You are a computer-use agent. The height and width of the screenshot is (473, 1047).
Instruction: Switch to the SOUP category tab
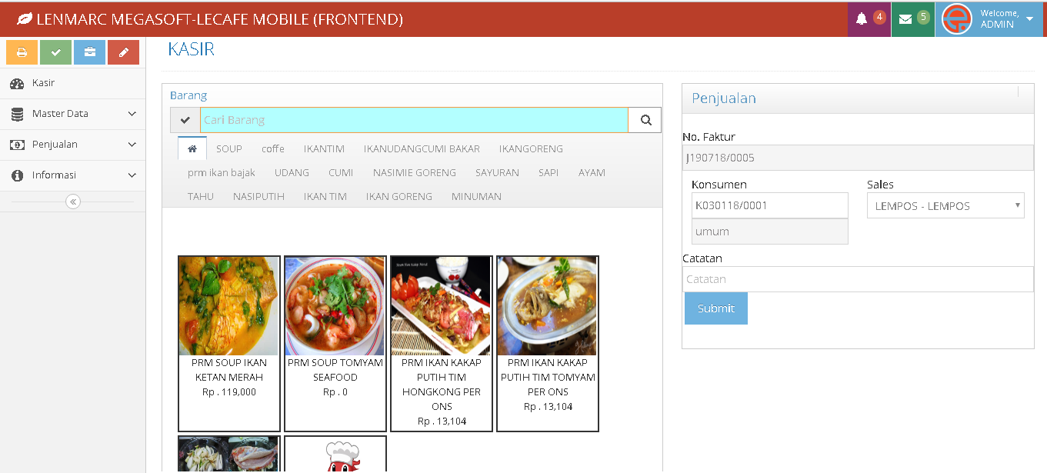point(229,148)
